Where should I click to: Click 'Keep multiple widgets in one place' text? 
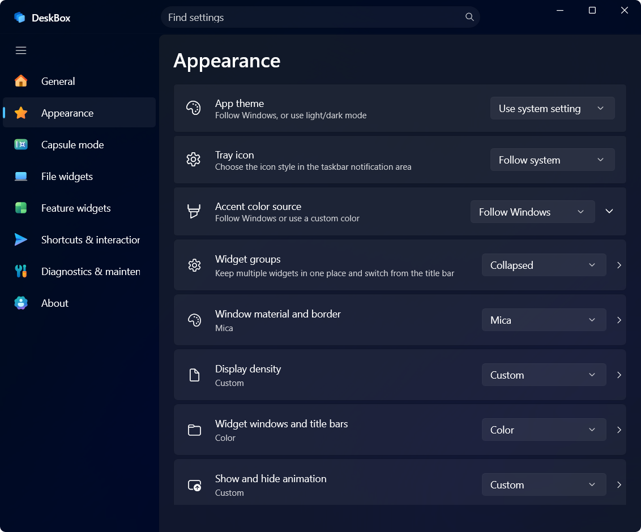pyautogui.click(x=335, y=273)
